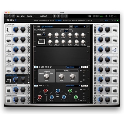This screenshot has width=124, height=124.
Task: Open the Distortion Select Preset dropdown
Action: tap(73, 67)
